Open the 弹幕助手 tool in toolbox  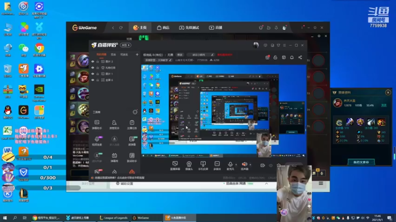[97, 124]
